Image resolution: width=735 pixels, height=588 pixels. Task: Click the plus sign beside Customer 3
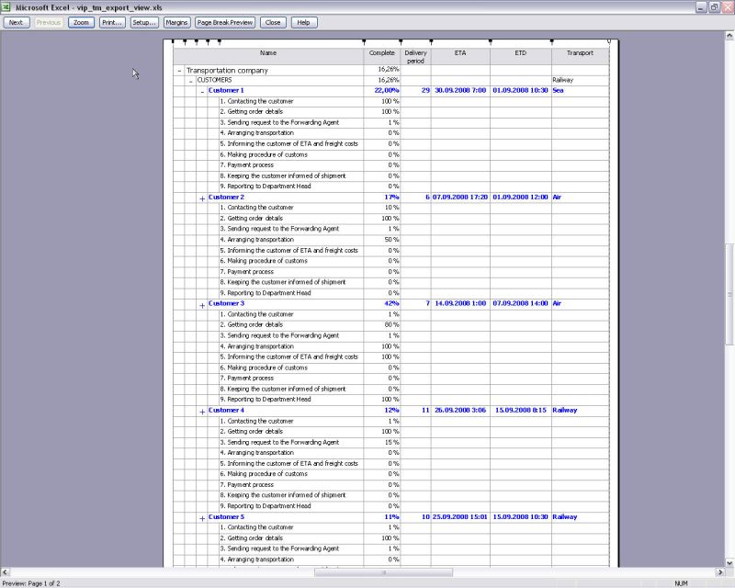(202, 305)
